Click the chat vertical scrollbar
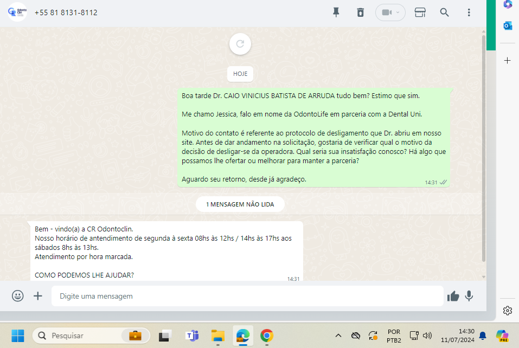519x348 pixels. pyautogui.click(x=484, y=149)
